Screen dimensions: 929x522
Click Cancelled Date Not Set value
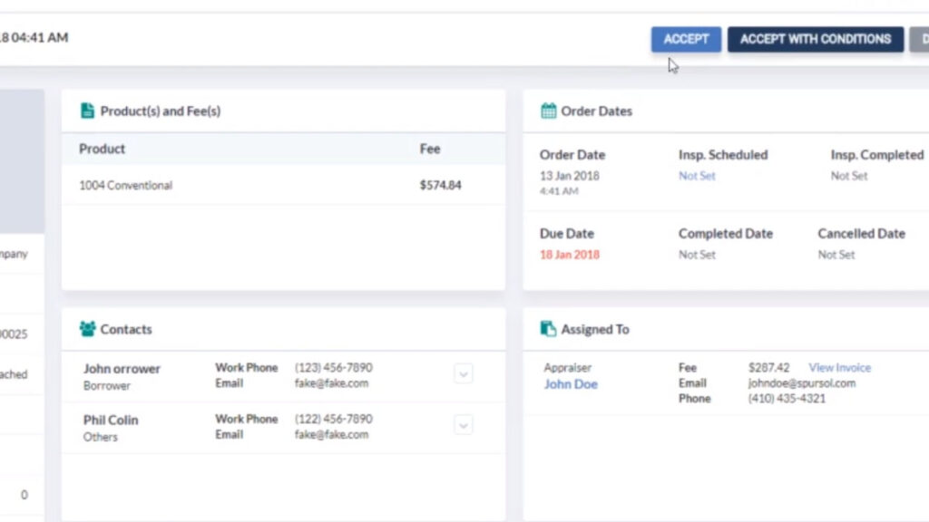click(836, 255)
